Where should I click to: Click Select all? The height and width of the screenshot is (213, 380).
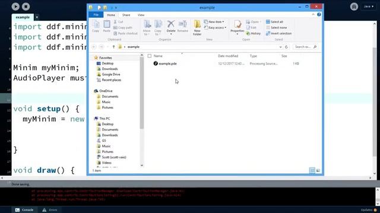(274, 22)
